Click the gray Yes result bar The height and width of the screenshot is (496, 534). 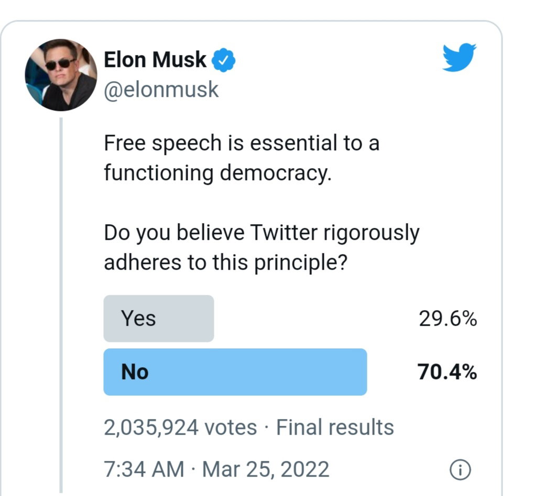pos(159,318)
